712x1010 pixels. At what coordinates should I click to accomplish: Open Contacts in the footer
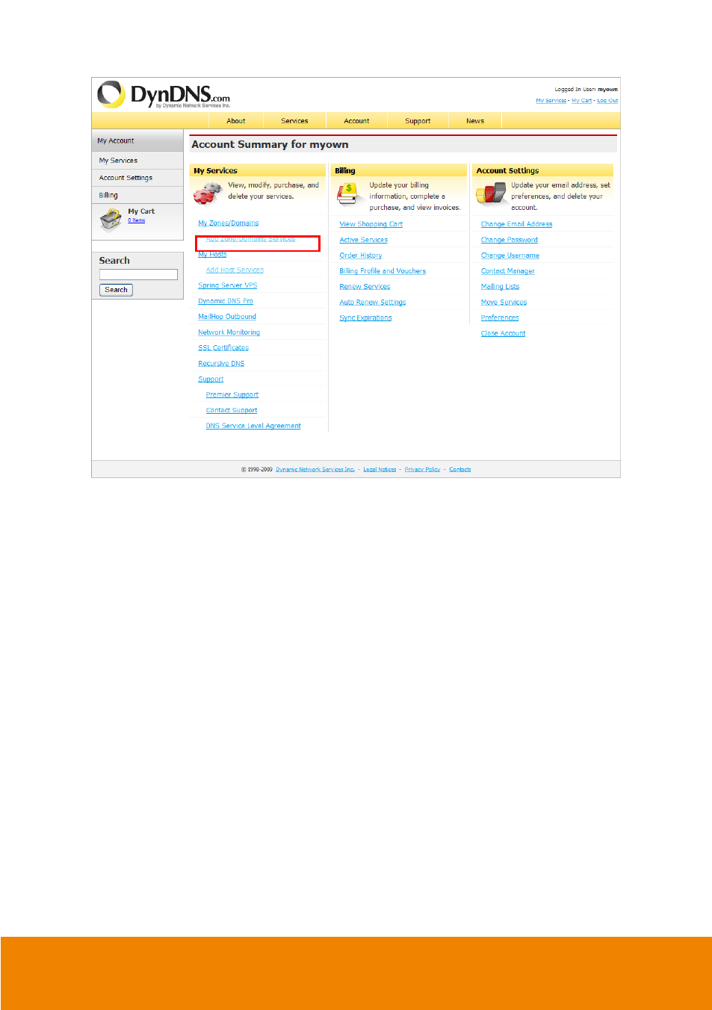460,470
